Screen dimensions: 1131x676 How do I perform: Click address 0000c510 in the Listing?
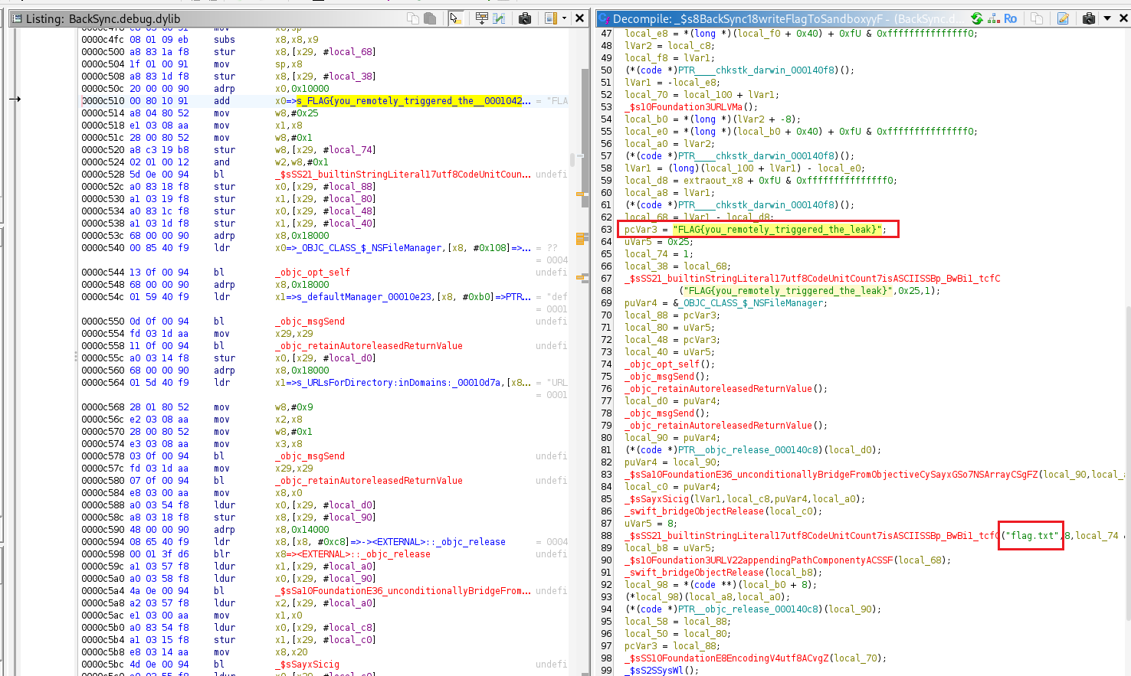102,101
